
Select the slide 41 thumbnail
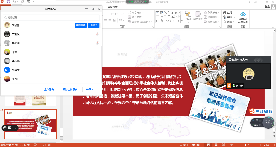coord(30,124)
